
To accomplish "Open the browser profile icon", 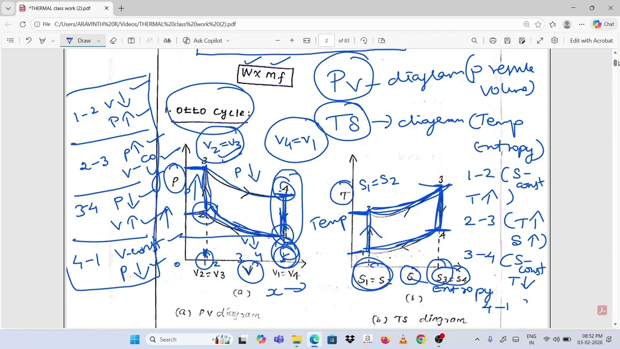I will tap(567, 24).
